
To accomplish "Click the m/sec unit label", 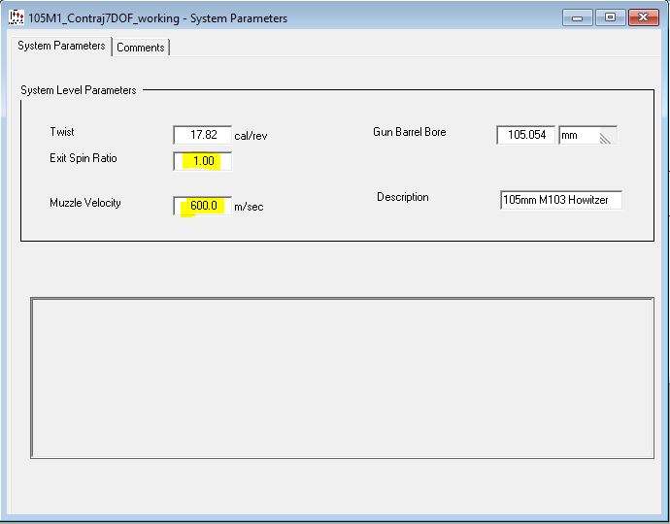I will [x=249, y=207].
